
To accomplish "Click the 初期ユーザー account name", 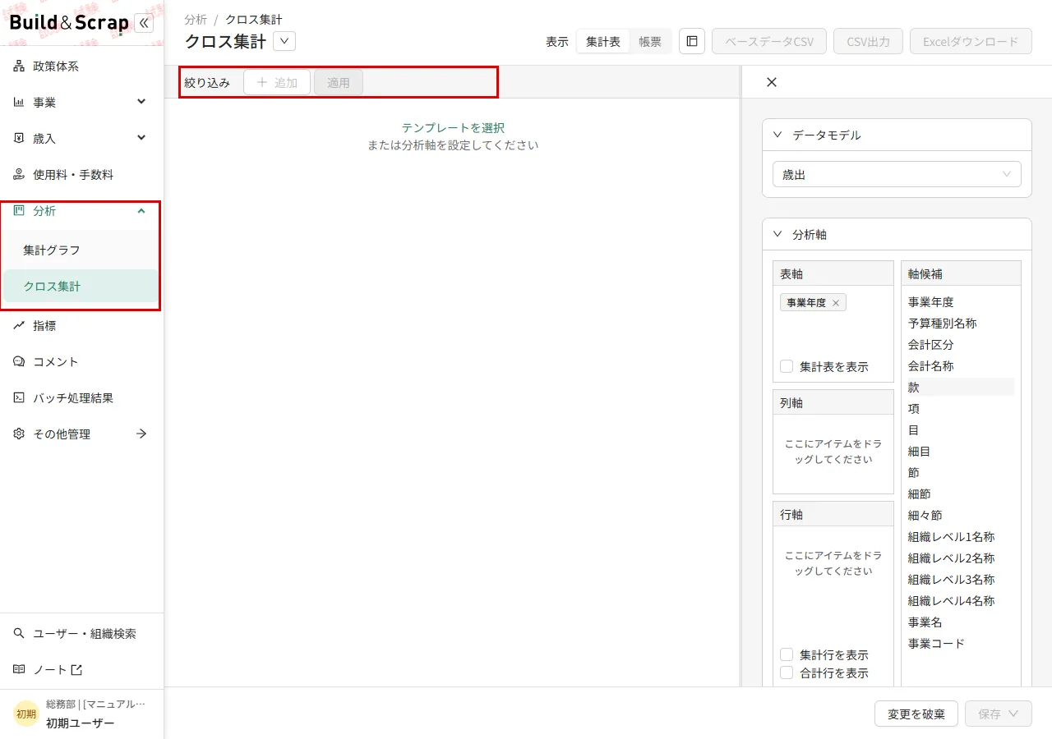I will (x=81, y=723).
